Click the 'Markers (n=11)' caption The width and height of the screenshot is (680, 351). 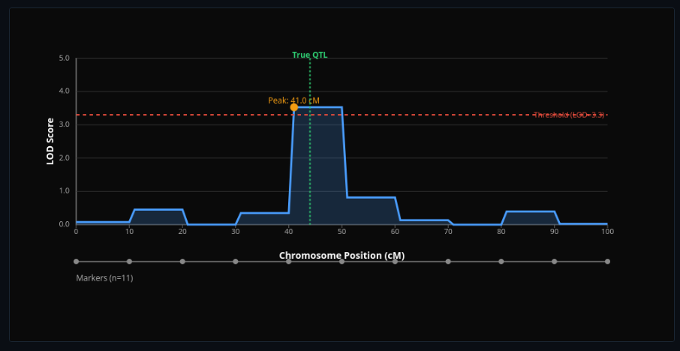click(x=104, y=278)
